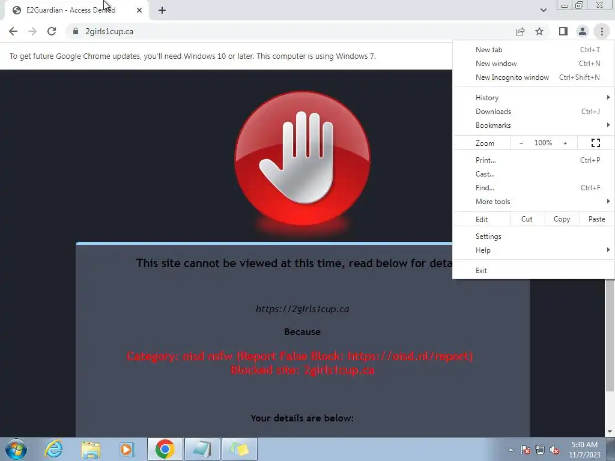Increase zoom with the plus button
Screen dimensions: 615x461
565,143
